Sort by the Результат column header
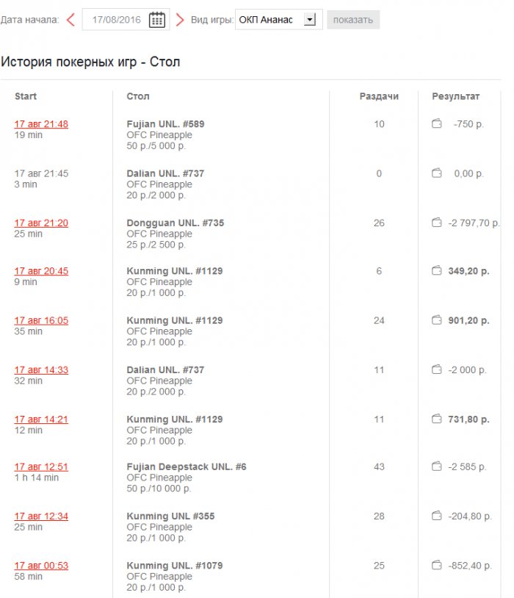The image size is (514, 598). [x=456, y=96]
